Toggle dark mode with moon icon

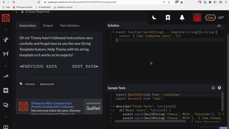pyautogui.click(x=154, y=18)
